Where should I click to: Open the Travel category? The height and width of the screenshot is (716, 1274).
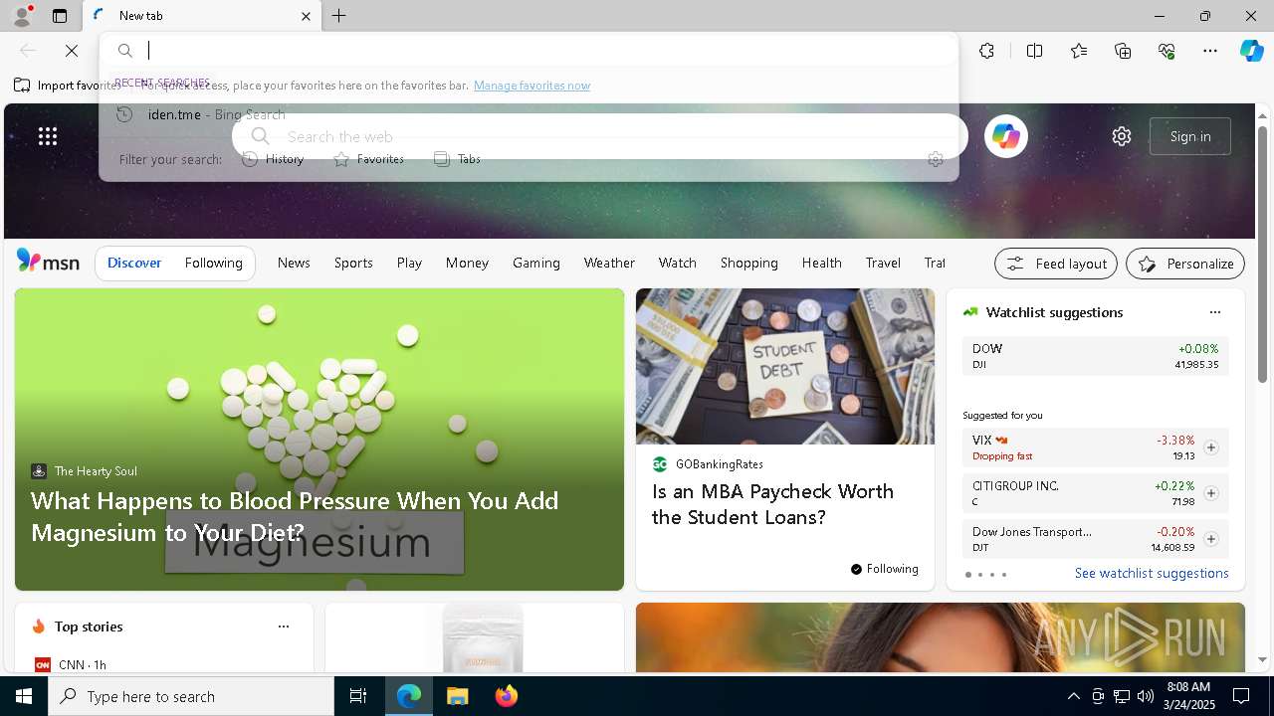pos(883,263)
